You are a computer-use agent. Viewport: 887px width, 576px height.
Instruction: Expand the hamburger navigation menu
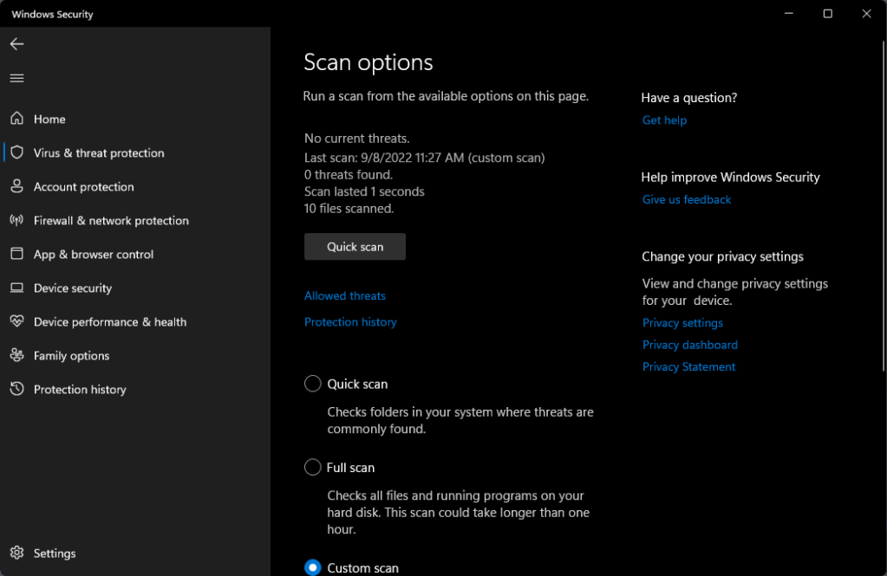[x=16, y=78]
